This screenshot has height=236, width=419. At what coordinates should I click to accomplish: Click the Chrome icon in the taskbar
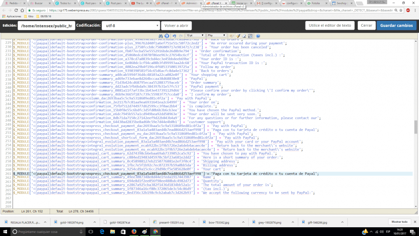pyautogui.click(x=155, y=231)
